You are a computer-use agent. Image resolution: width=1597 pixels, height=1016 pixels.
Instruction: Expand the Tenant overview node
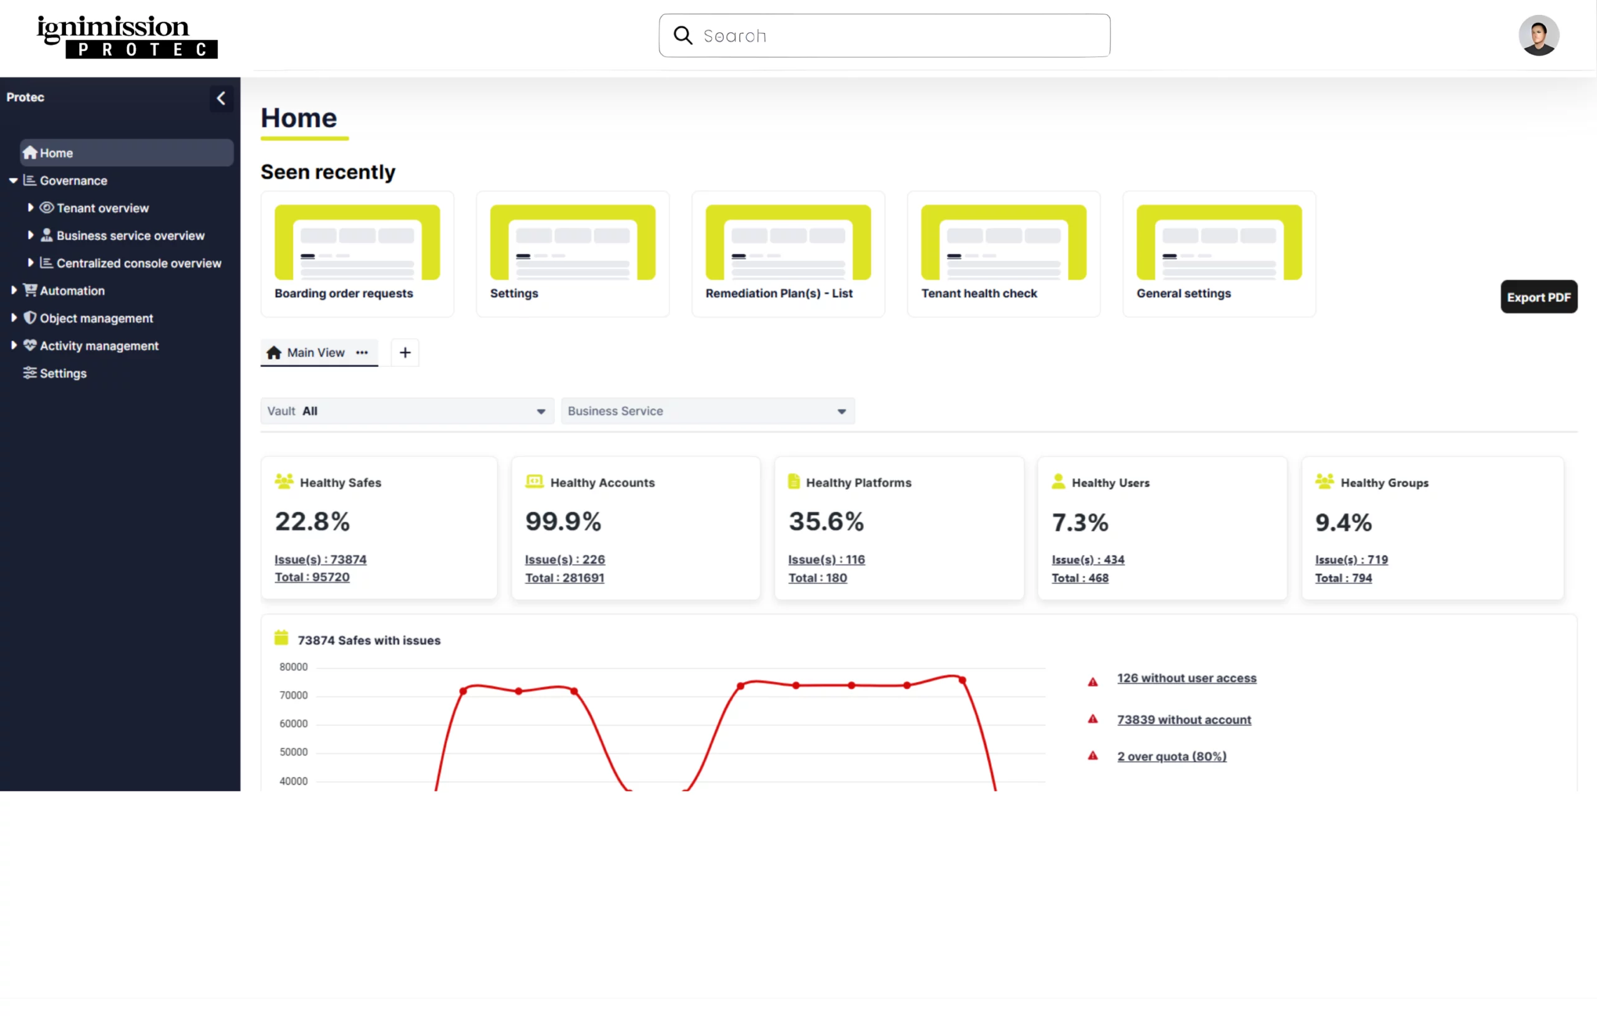(x=31, y=208)
